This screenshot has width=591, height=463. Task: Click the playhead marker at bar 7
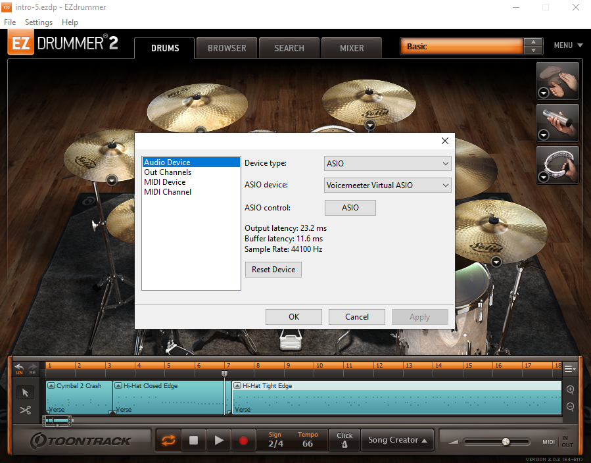[224, 374]
